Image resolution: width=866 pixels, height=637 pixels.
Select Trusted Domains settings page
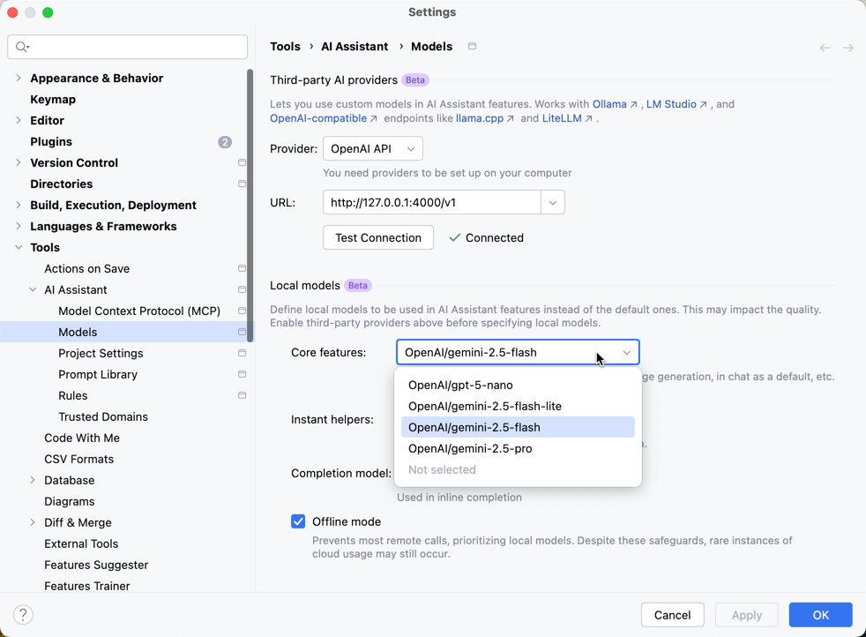tap(103, 416)
